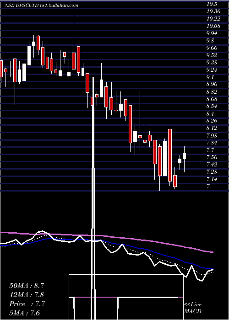Select the 8.68 price axis label
The width and height of the screenshot is (229, 320).
coord(212,99)
